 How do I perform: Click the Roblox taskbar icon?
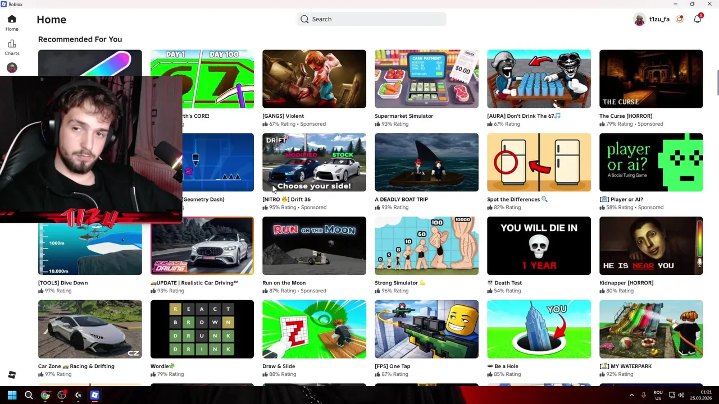tap(94, 395)
